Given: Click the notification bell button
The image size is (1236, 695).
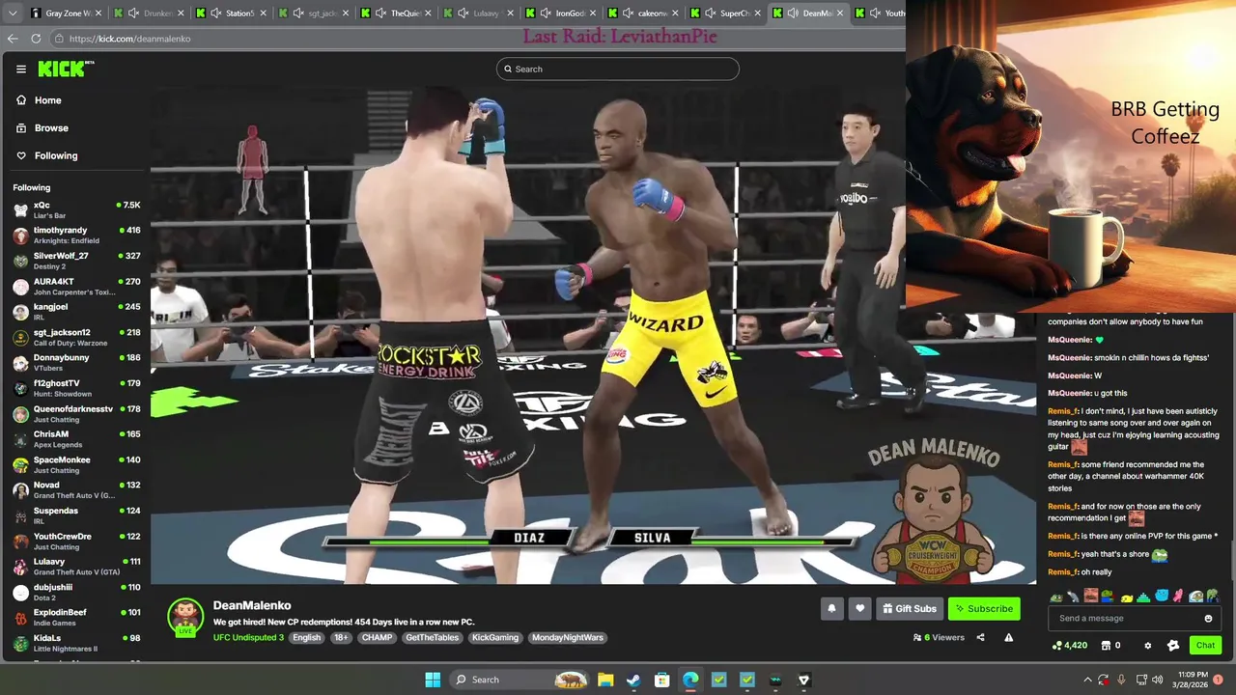Looking at the screenshot, I should tap(831, 609).
